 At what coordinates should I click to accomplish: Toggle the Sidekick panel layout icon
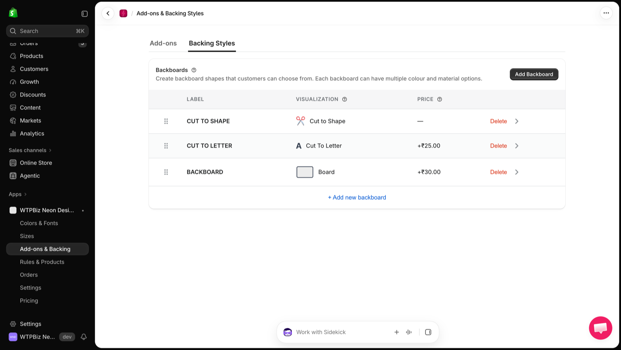tap(428, 332)
